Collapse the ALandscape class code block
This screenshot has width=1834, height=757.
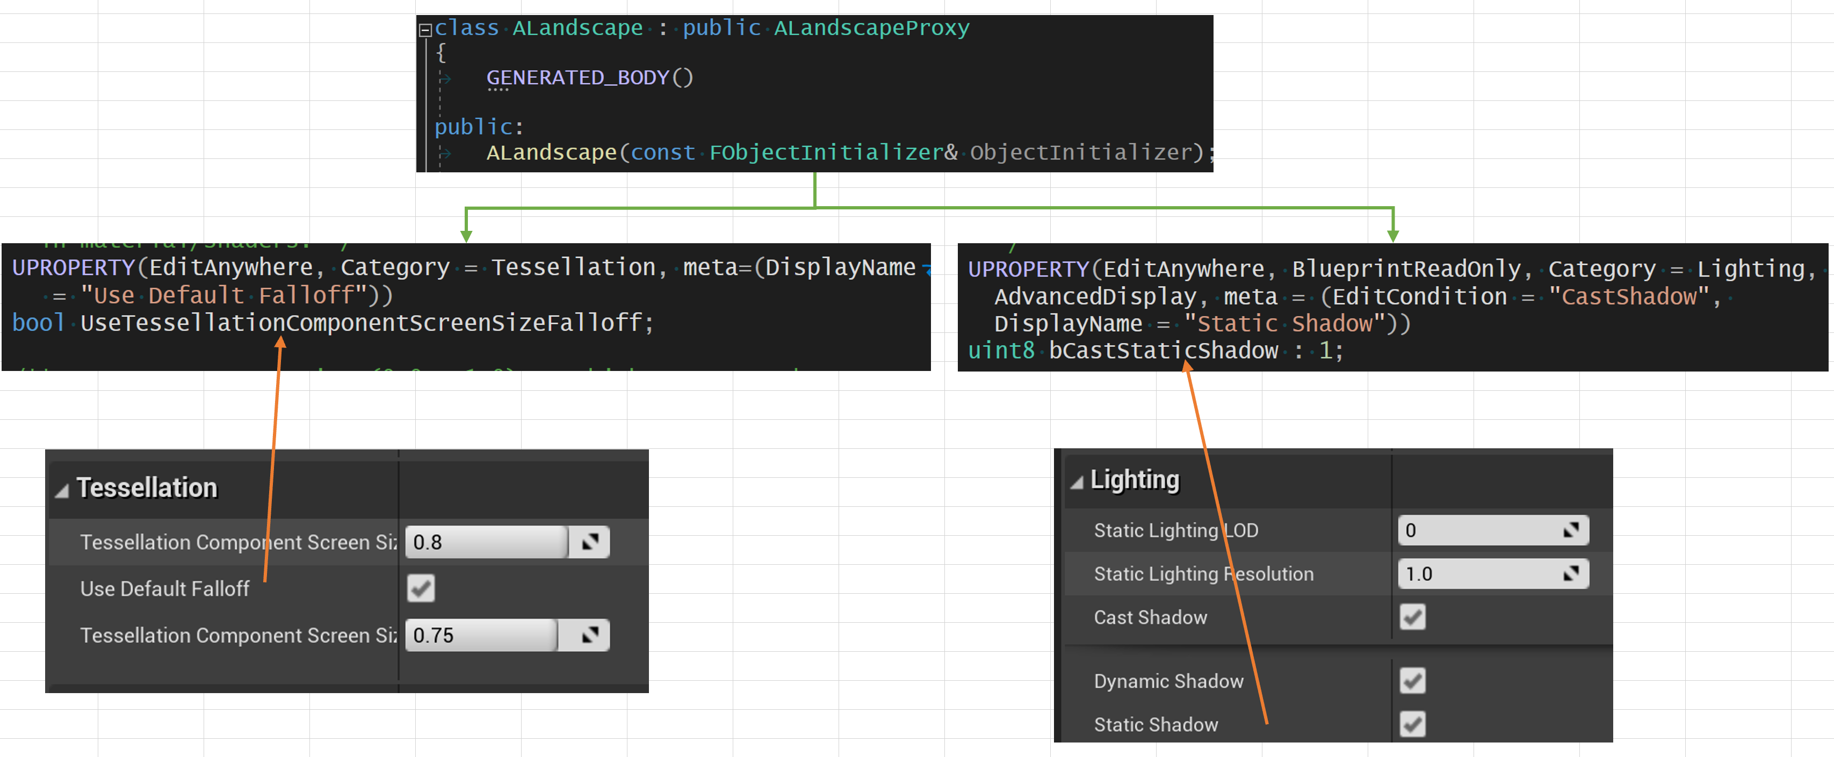(425, 30)
